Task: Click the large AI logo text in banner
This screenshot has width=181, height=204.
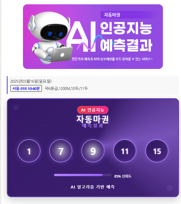Action: (x=81, y=36)
